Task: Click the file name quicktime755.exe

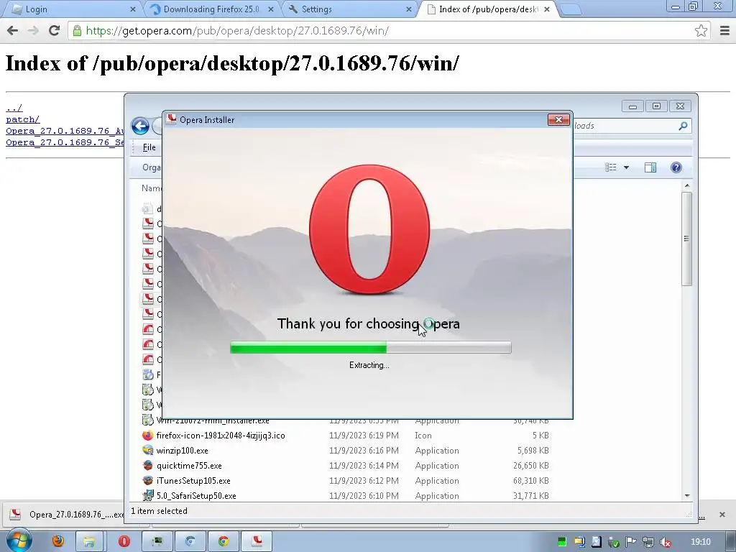Action: (x=189, y=466)
